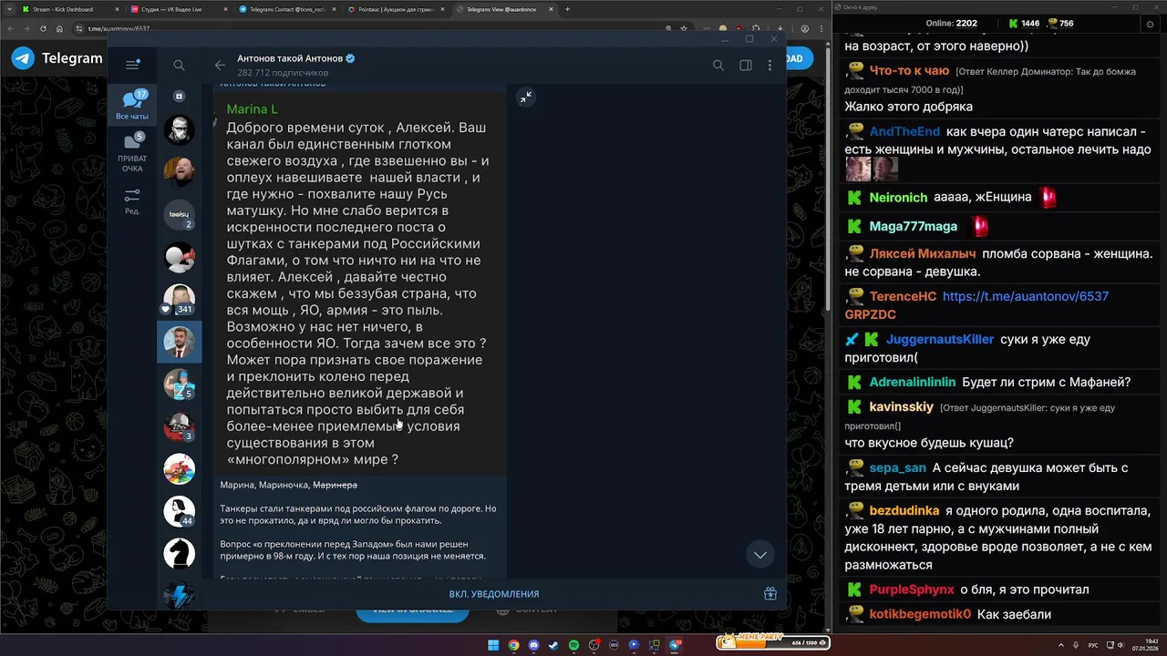Image resolution: width=1167 pixels, height=656 pixels.
Task: Go back using the arrow beside the channel title
Action: (x=220, y=65)
